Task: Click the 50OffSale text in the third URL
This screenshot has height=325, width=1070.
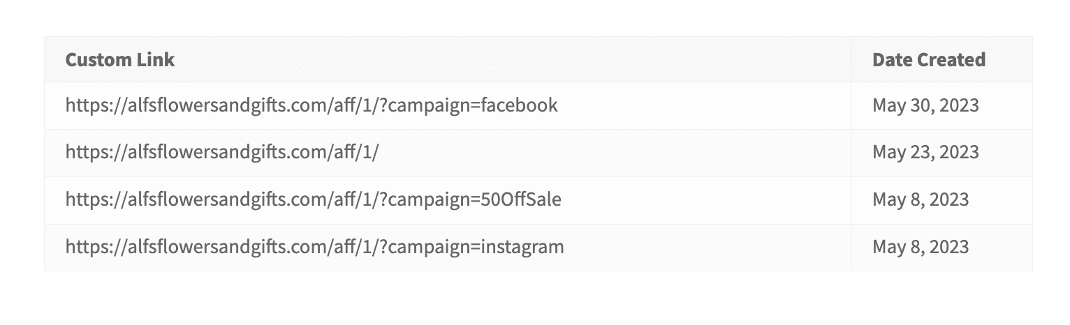Action: click(x=521, y=200)
